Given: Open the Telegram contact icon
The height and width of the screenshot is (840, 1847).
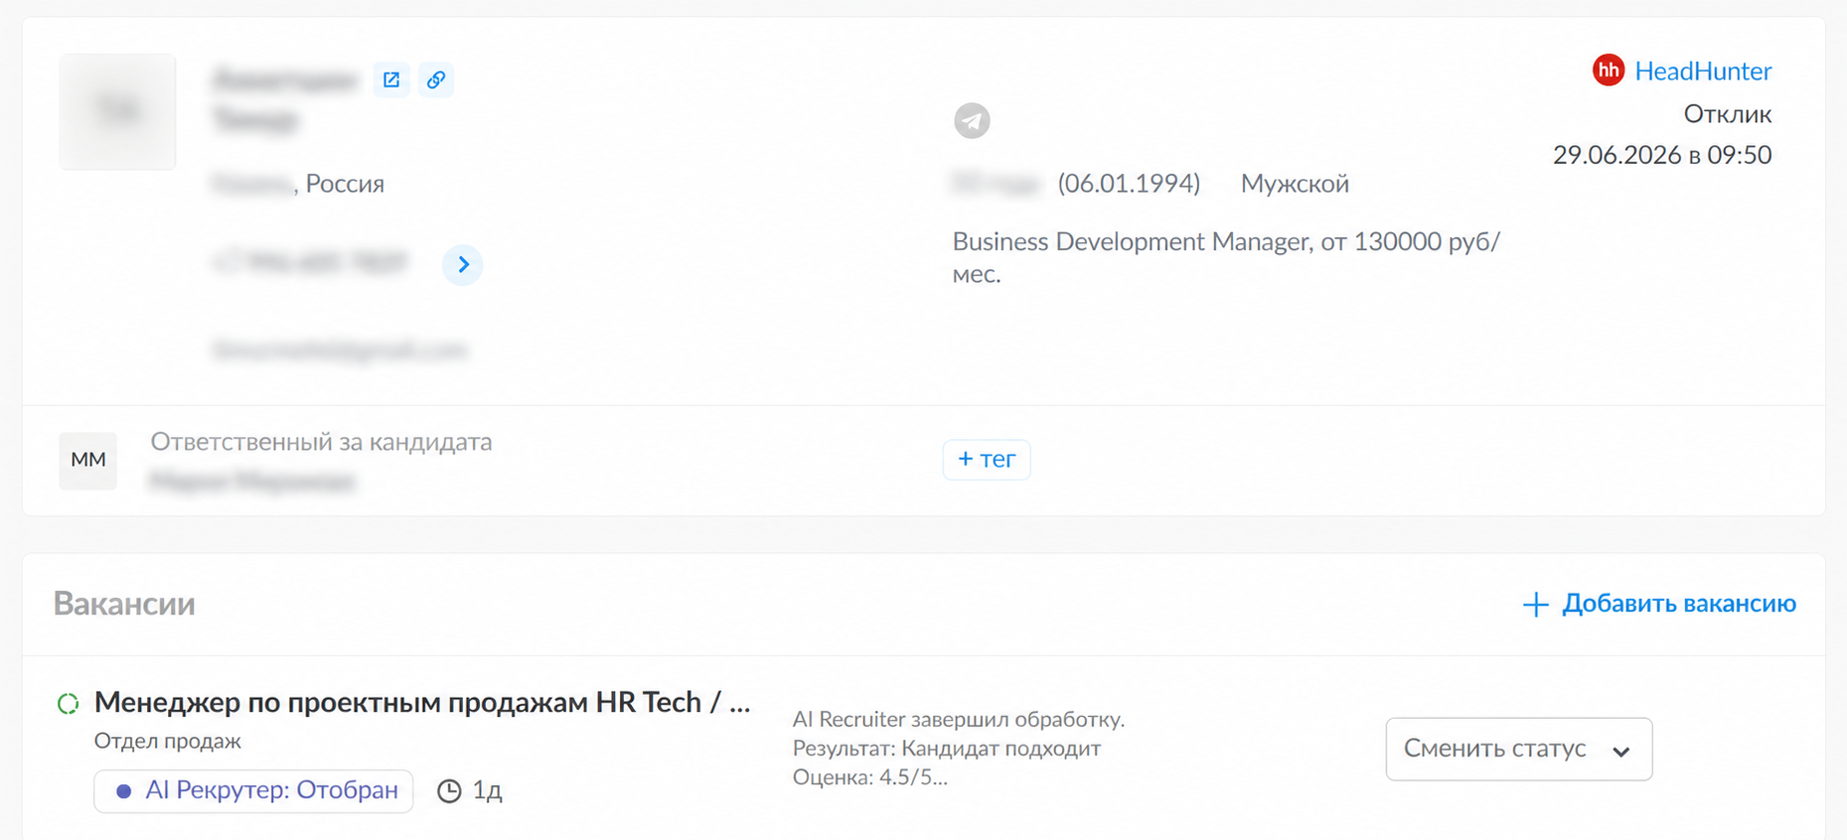Looking at the screenshot, I should point(972,120).
